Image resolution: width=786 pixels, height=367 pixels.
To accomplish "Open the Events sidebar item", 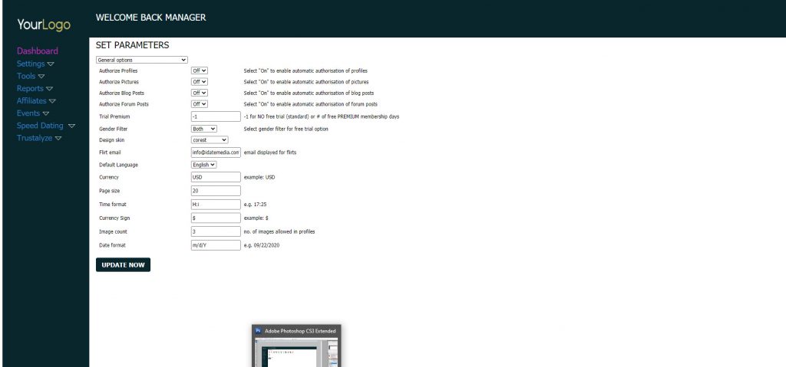I will (28, 113).
